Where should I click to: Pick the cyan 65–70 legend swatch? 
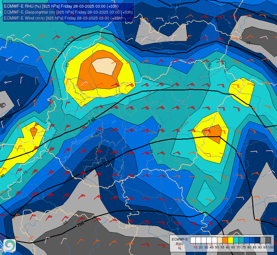(236, 240)
